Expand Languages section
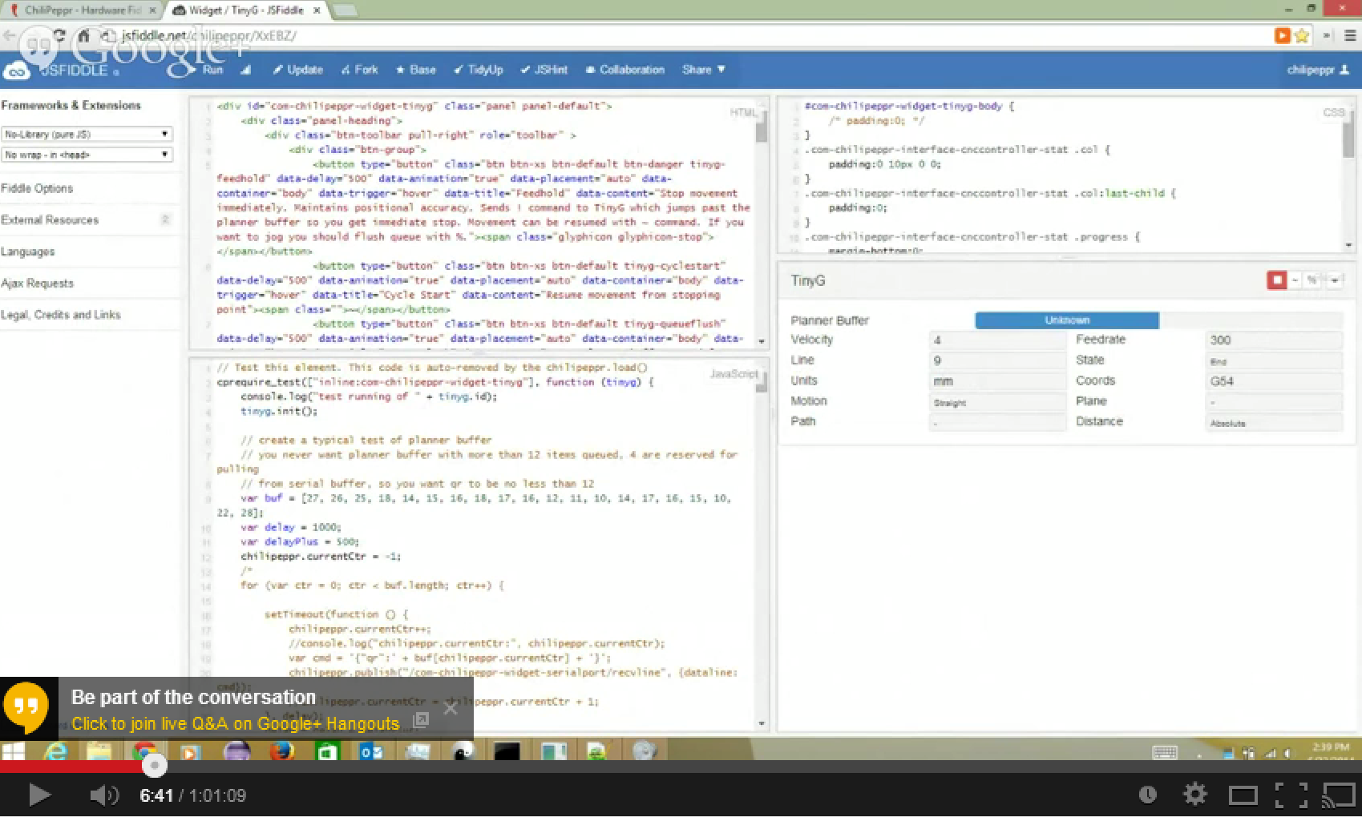This screenshot has width=1362, height=817. [x=28, y=252]
